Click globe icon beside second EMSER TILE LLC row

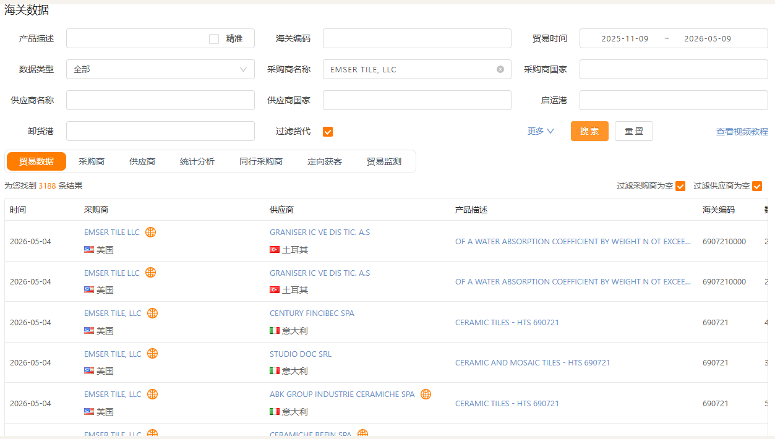coord(150,273)
